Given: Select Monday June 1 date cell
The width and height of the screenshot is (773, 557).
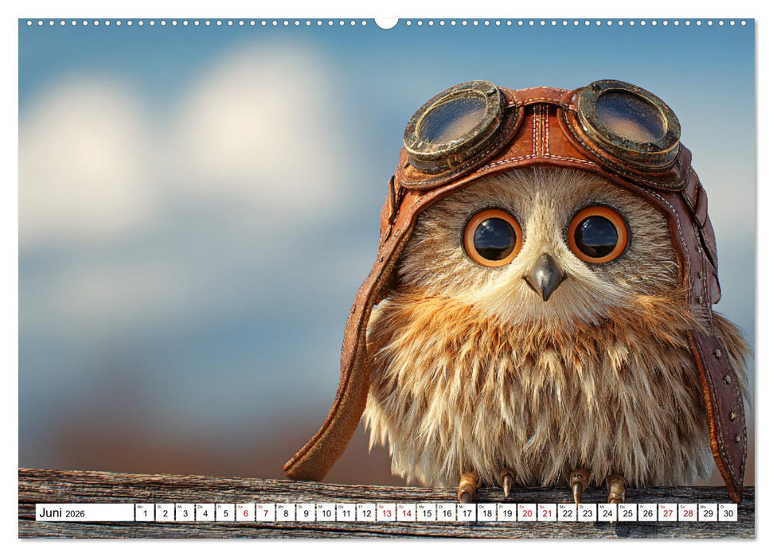Looking at the screenshot, I should point(144,512).
